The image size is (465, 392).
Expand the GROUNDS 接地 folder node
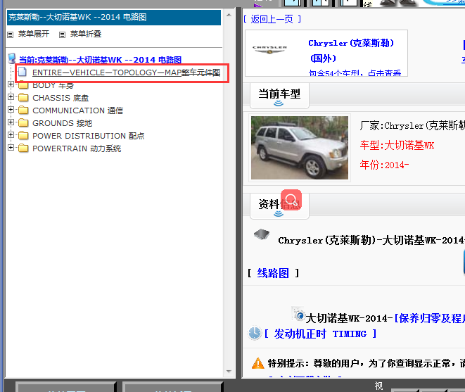11,122
